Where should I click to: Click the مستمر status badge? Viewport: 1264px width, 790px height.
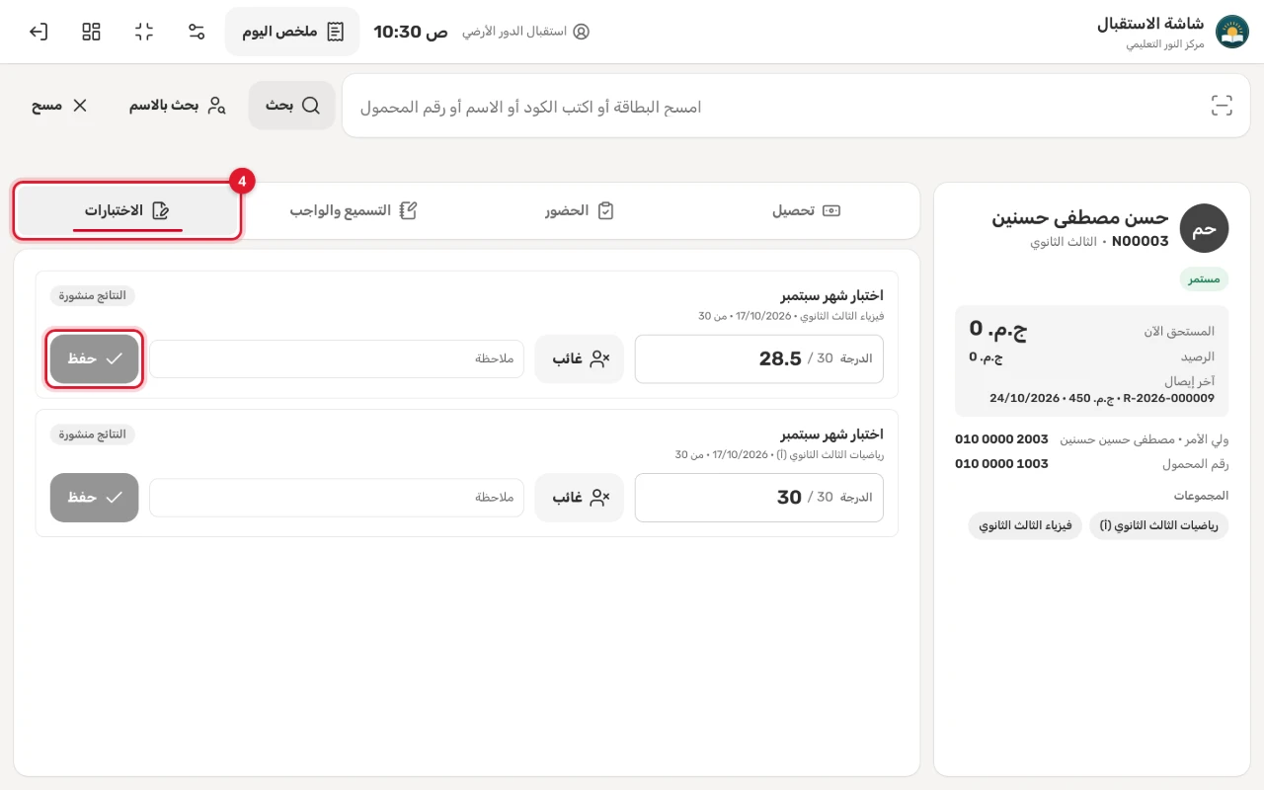(x=1204, y=278)
